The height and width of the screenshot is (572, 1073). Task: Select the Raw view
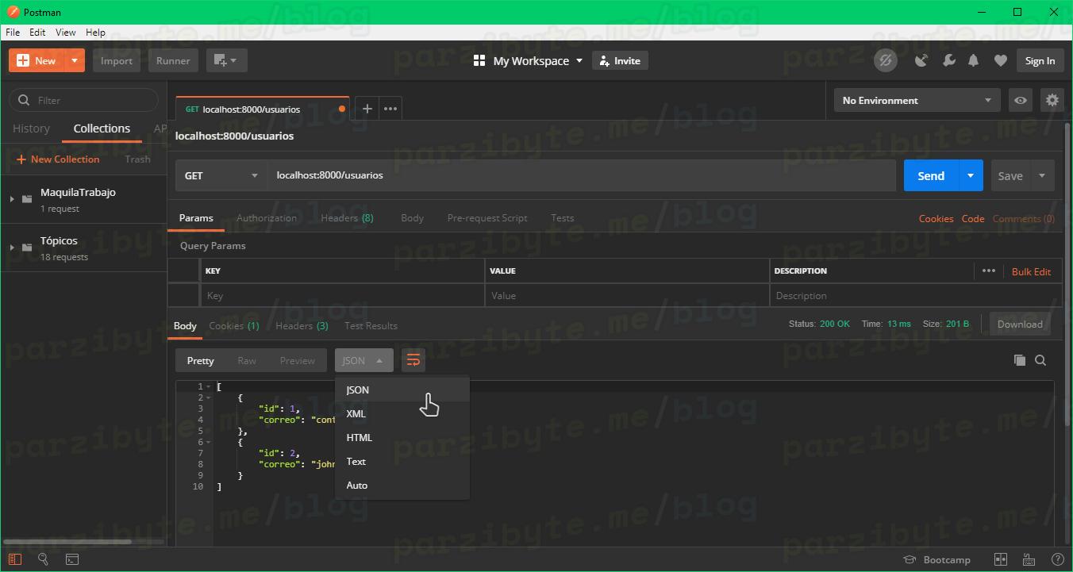pyautogui.click(x=247, y=360)
